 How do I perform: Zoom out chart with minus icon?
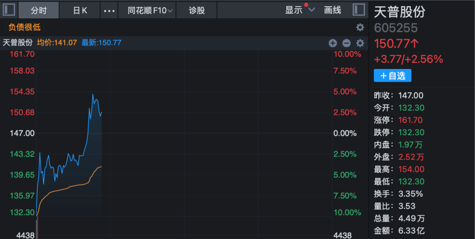346,43
